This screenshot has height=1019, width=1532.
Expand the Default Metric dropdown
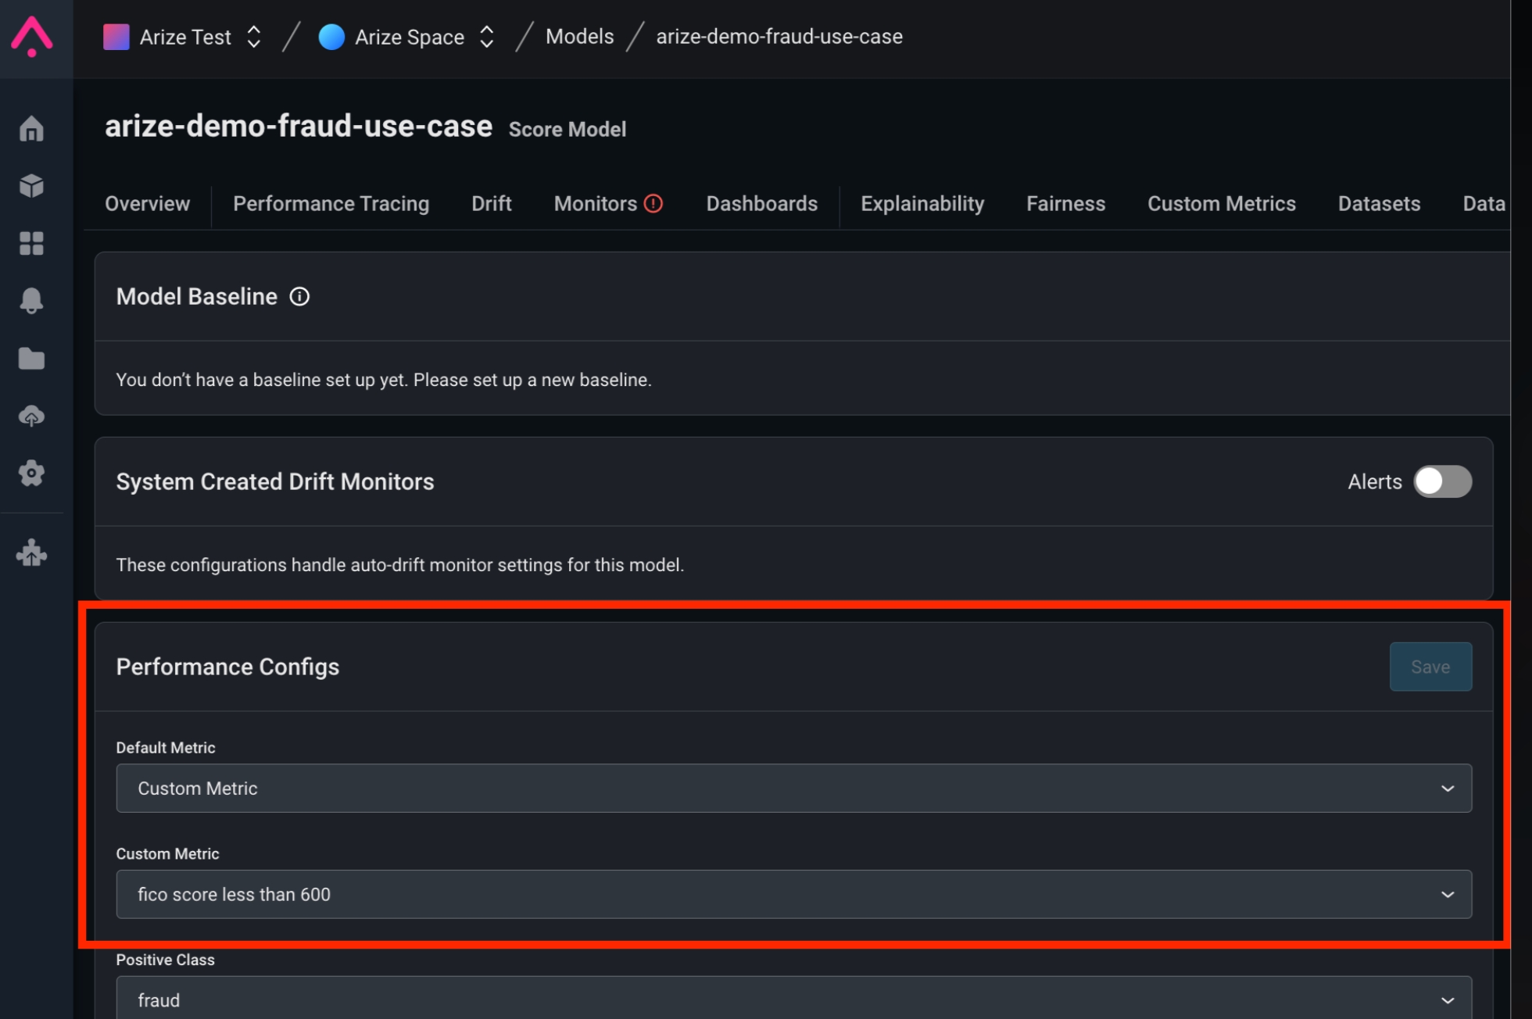click(x=793, y=788)
